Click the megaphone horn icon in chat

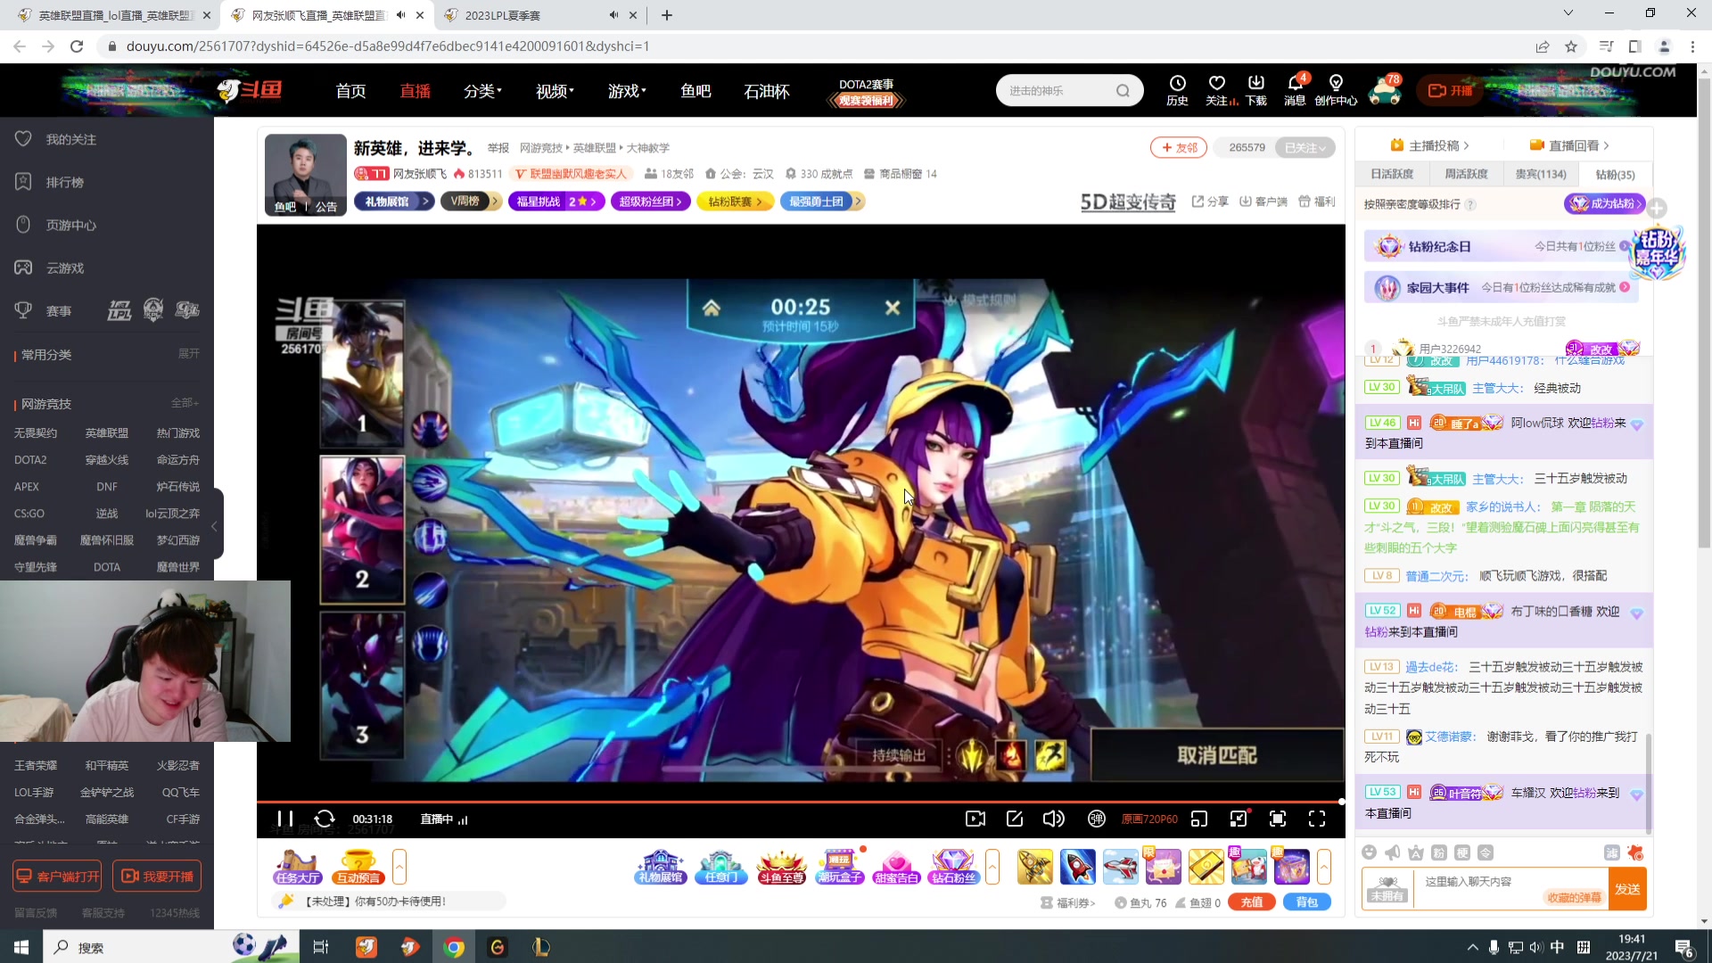tap(1393, 852)
